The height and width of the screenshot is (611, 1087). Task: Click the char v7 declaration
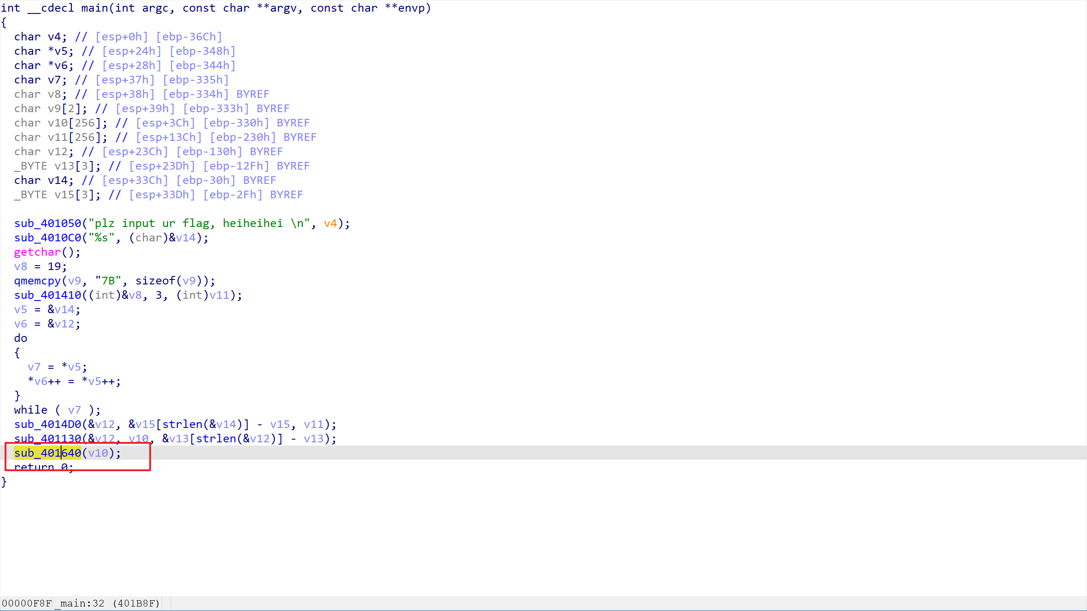122,79
